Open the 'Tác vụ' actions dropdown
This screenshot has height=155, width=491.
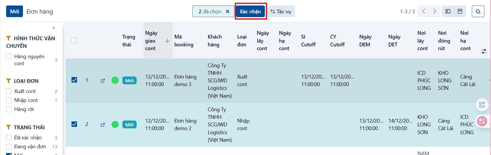[x=281, y=12]
